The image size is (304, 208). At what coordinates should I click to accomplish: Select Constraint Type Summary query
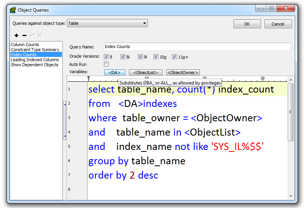[x=35, y=50]
